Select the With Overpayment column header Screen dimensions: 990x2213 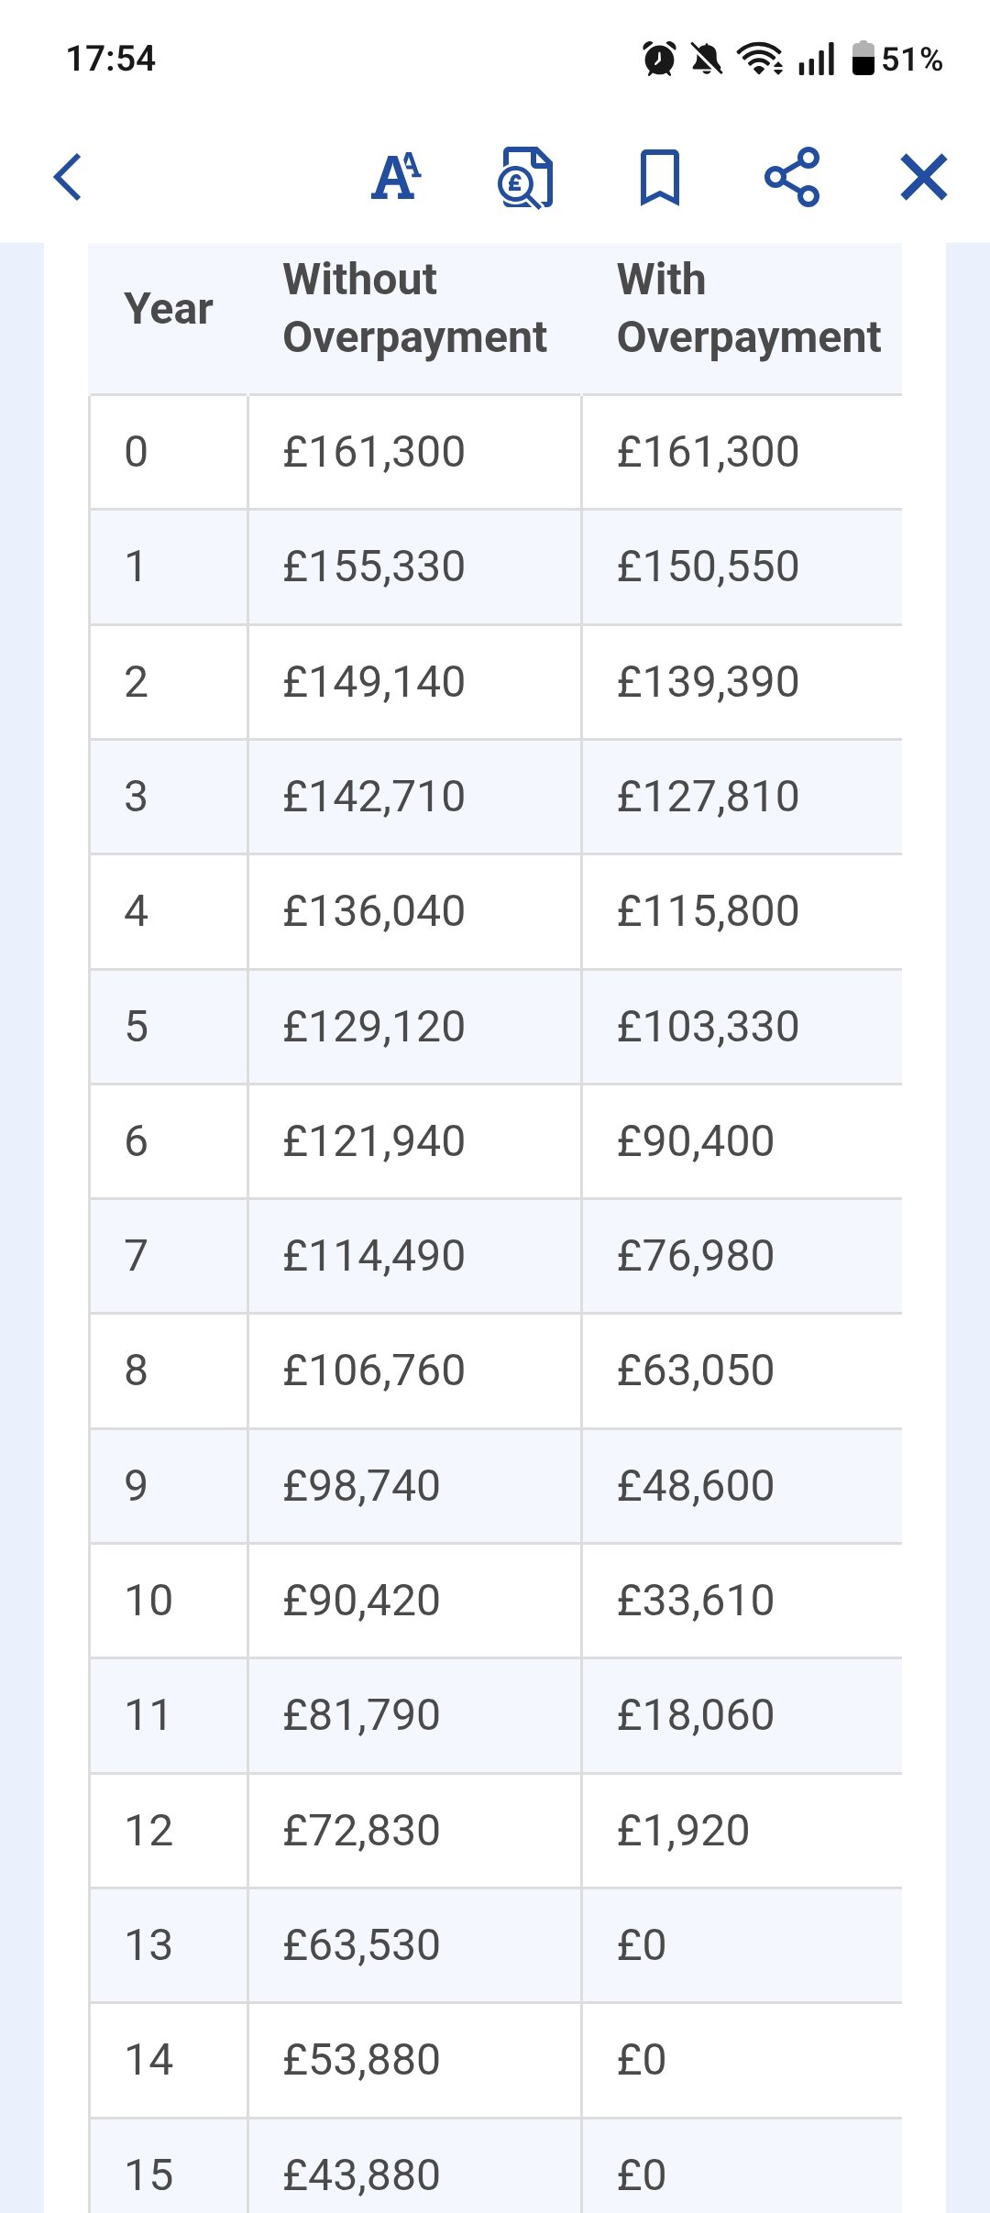[748, 309]
